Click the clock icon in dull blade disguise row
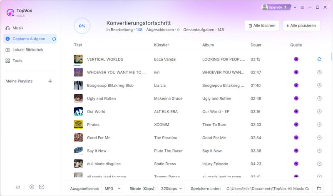This screenshot has width=333, height=196. [x=319, y=164]
